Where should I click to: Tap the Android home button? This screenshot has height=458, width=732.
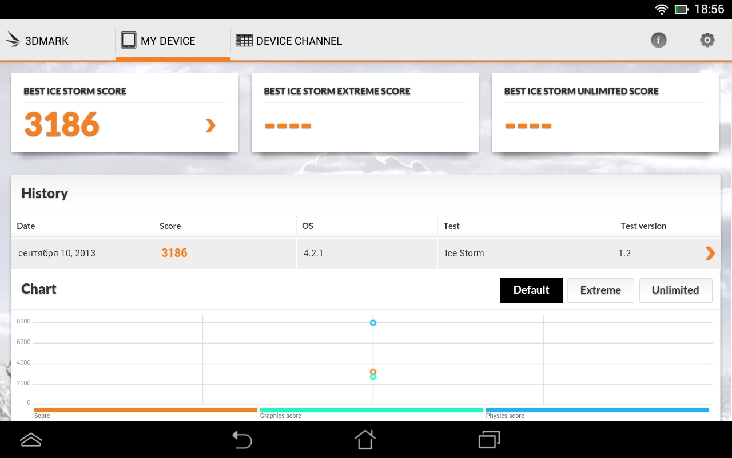point(365,440)
